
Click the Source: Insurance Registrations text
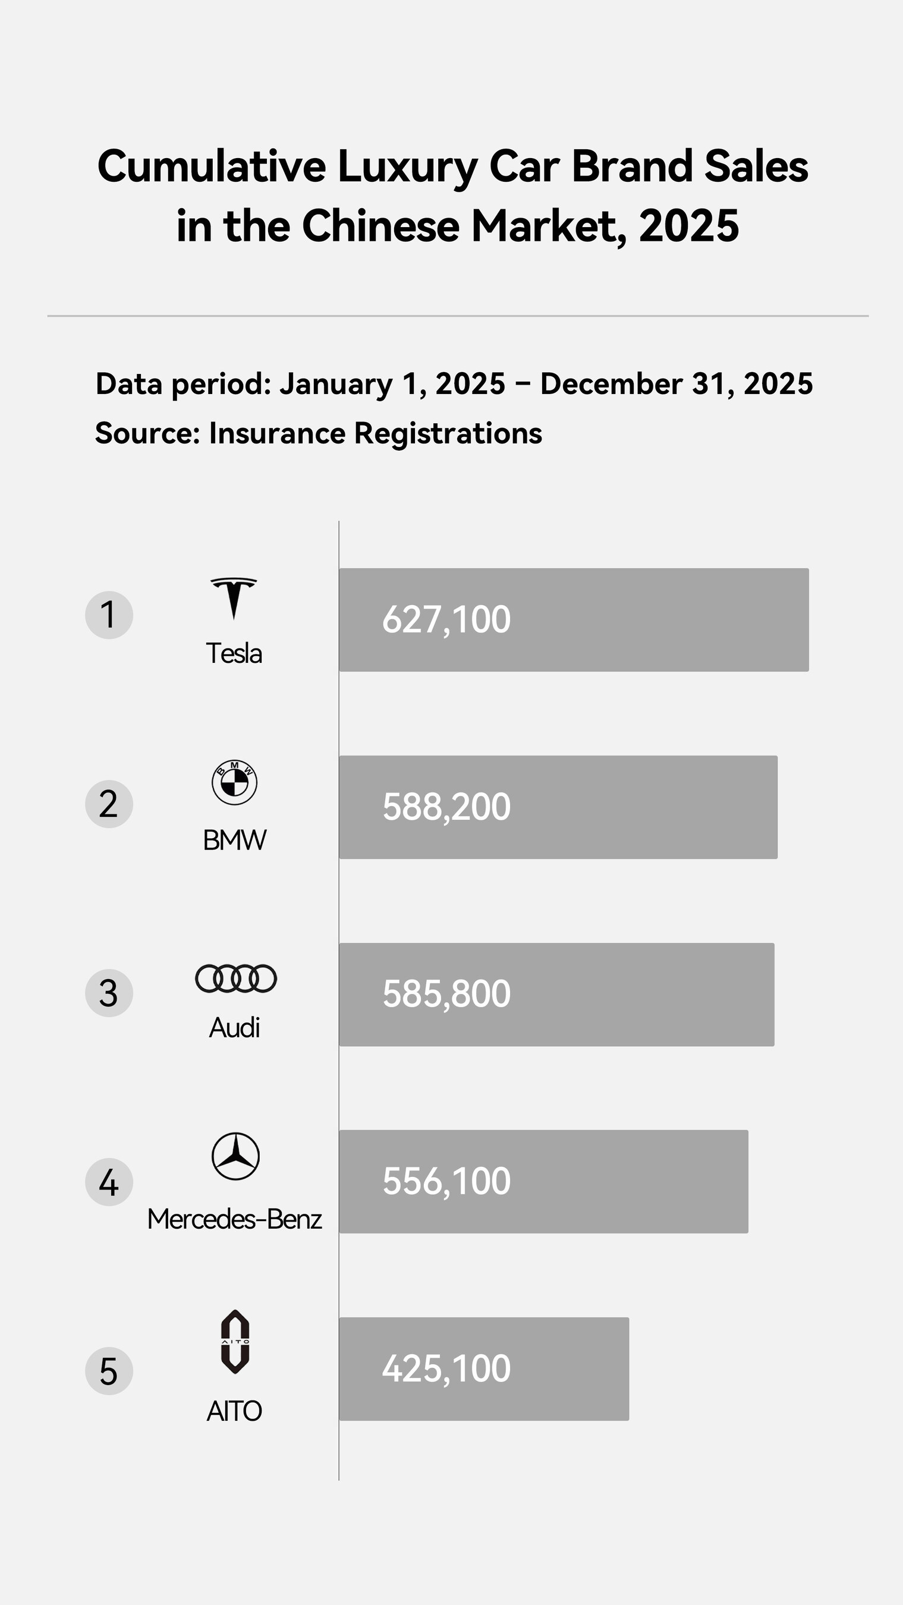click(x=319, y=433)
